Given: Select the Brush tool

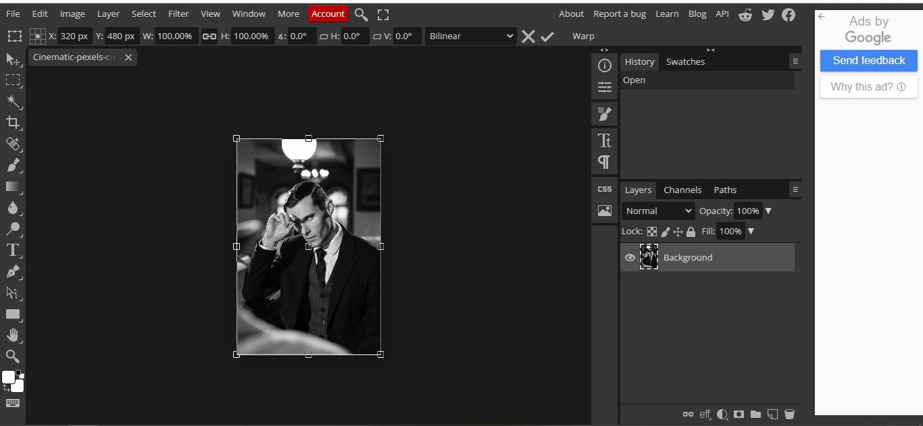Looking at the screenshot, I should (x=13, y=165).
